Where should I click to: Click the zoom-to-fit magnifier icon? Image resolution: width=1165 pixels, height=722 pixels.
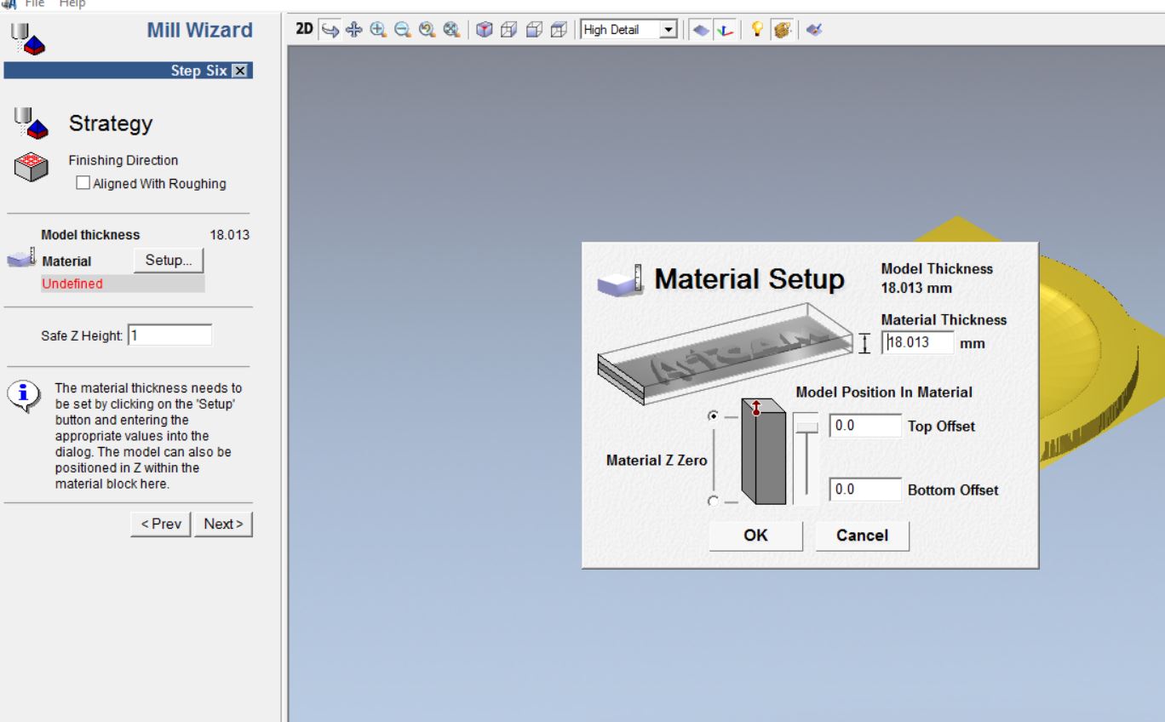(x=451, y=30)
